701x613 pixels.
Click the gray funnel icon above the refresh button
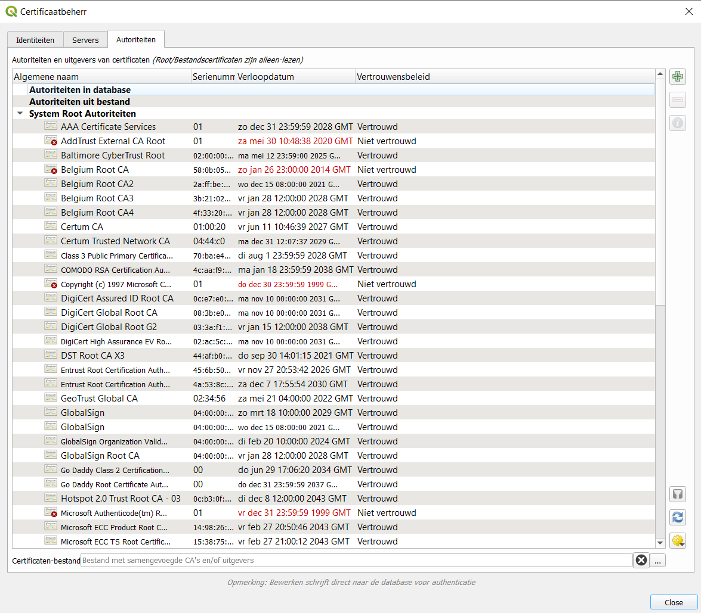click(x=677, y=494)
